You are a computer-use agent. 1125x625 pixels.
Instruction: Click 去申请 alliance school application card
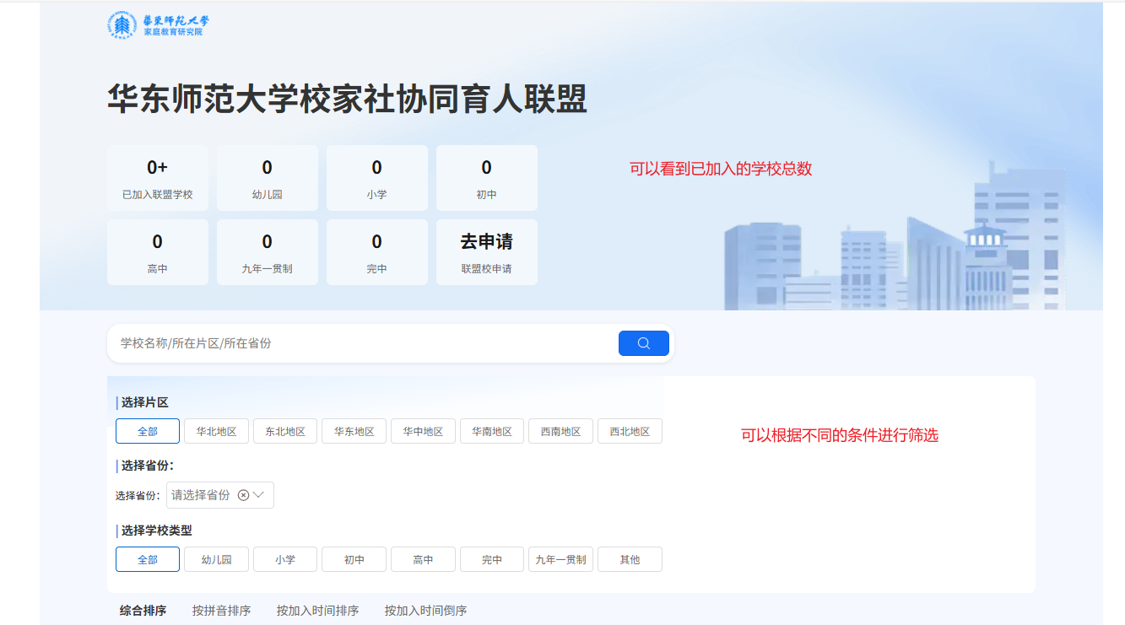click(486, 251)
